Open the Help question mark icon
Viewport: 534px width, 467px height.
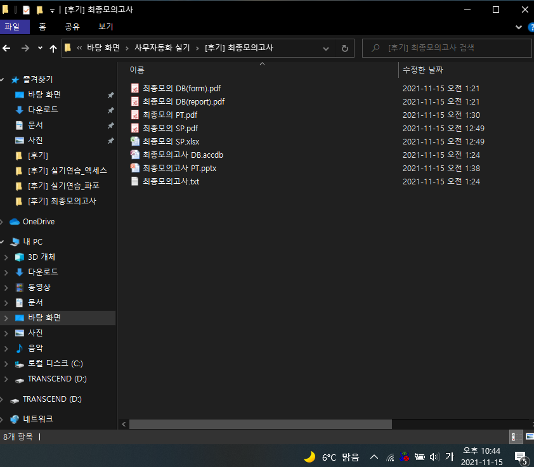pyautogui.click(x=530, y=27)
